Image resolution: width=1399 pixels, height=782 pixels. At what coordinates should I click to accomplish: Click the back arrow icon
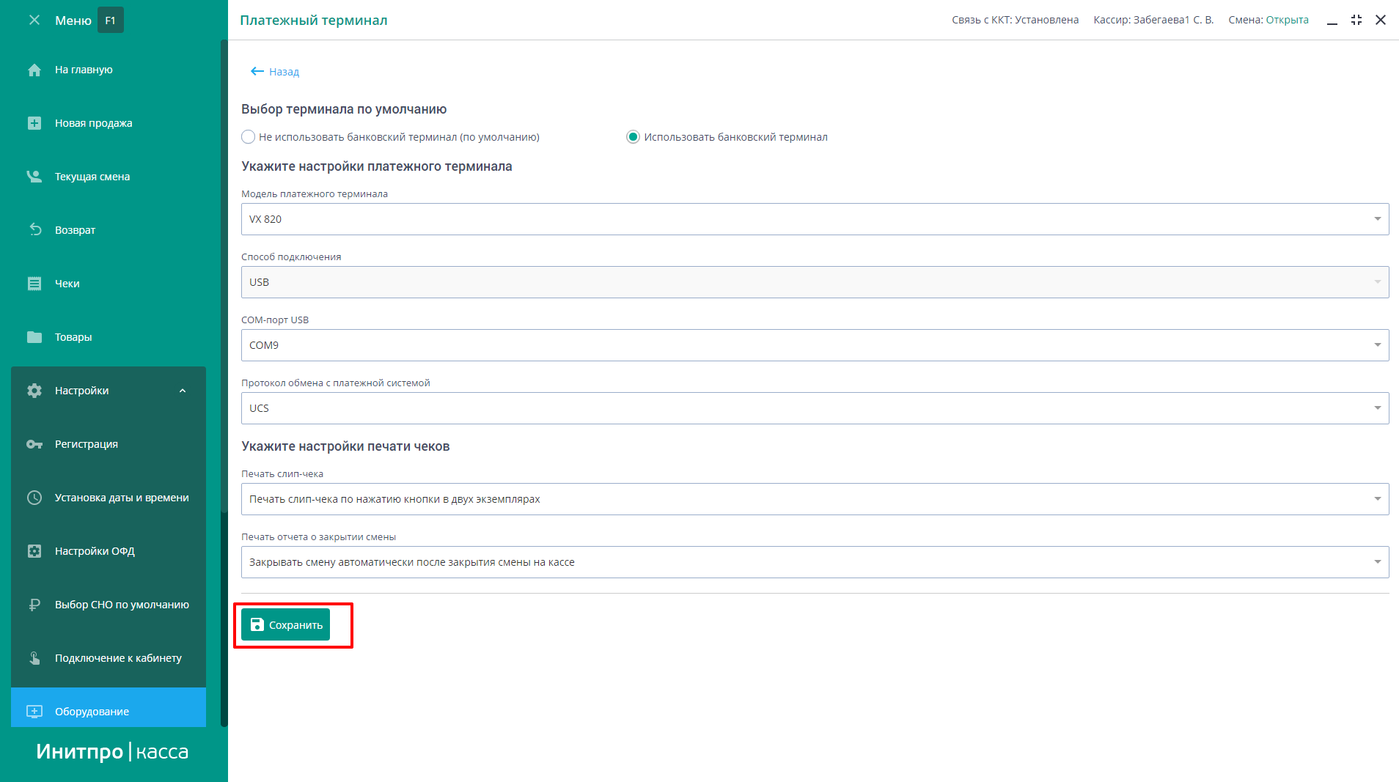(257, 71)
